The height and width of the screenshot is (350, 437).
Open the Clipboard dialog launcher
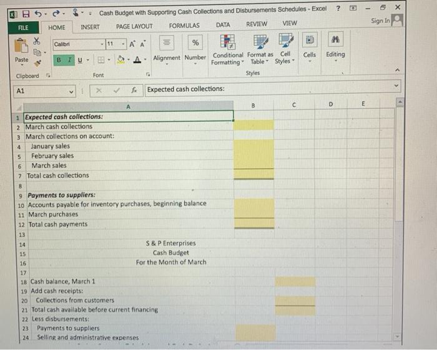click(48, 75)
